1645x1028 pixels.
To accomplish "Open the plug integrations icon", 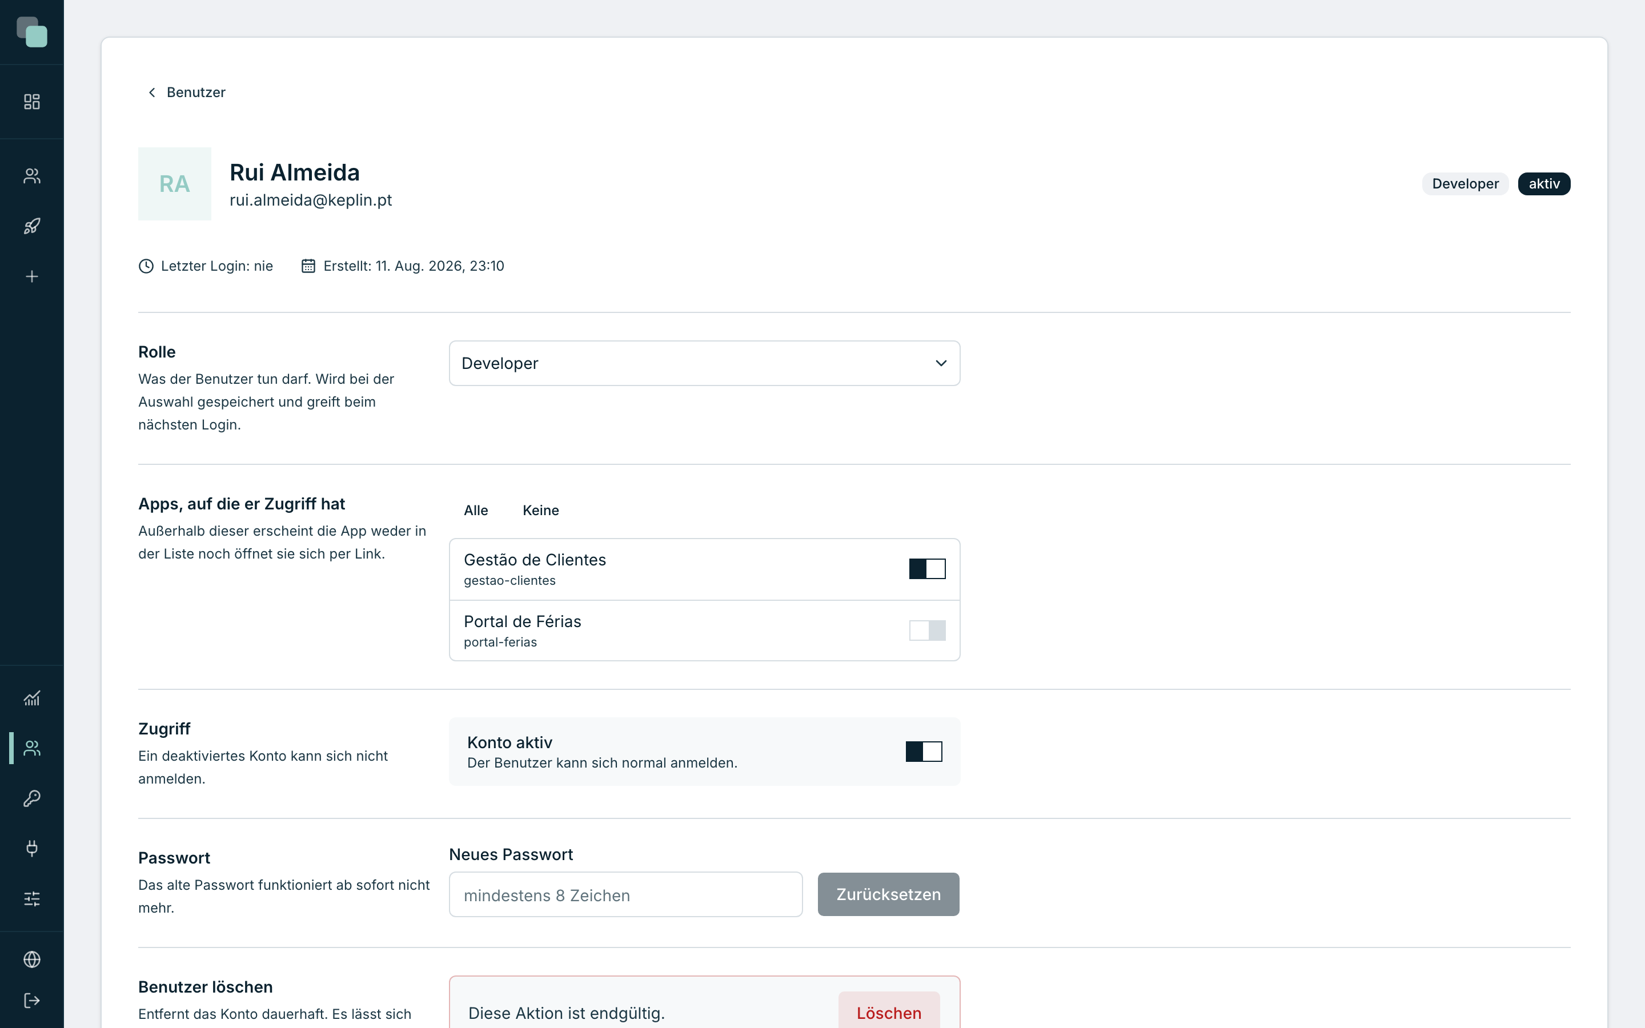I will 32,848.
